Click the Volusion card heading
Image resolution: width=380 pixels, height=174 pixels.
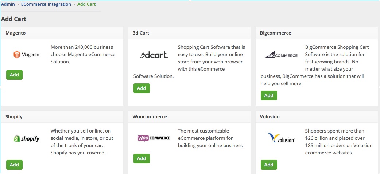(270, 116)
